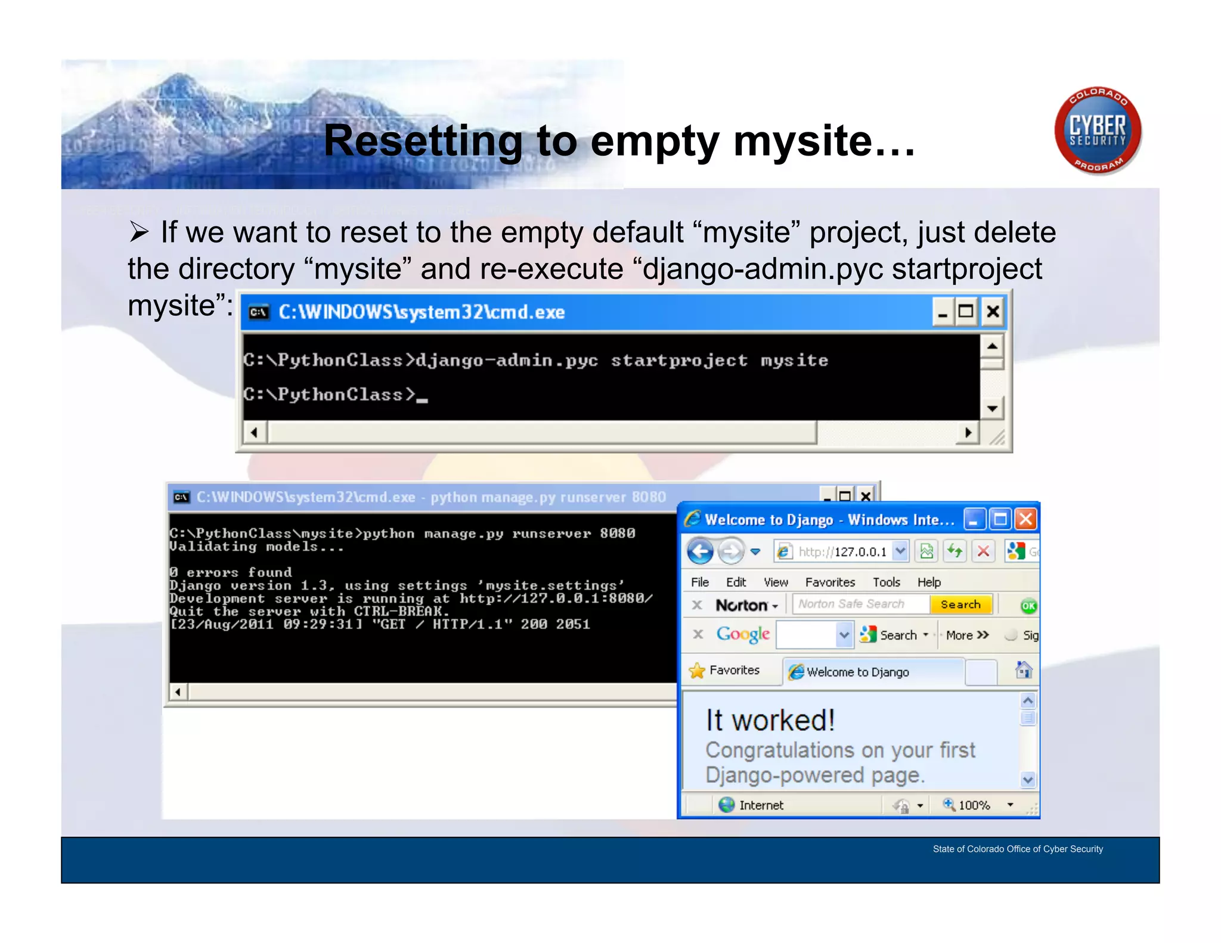1221x943 pixels.
Task: Click 'State of Colorado Office of Cyber Security' footer
Action: coord(1018,849)
